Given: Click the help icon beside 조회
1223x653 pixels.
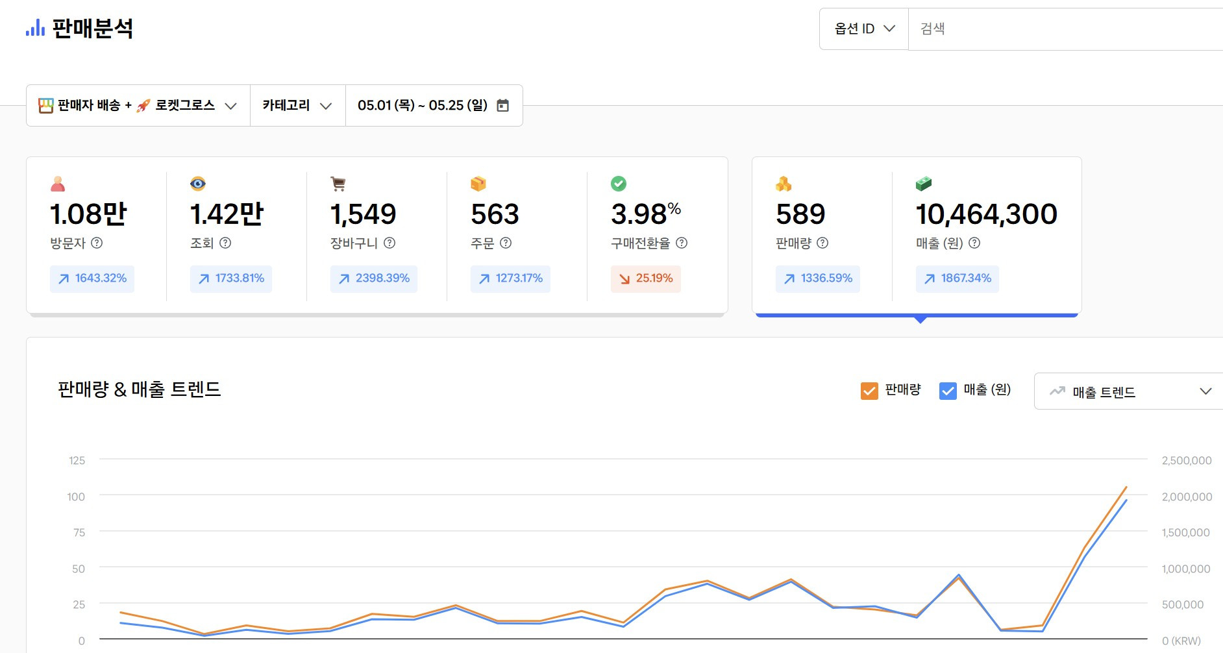Looking at the screenshot, I should point(225,243).
